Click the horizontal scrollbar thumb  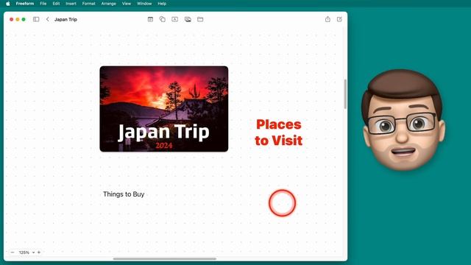[x=165, y=258]
